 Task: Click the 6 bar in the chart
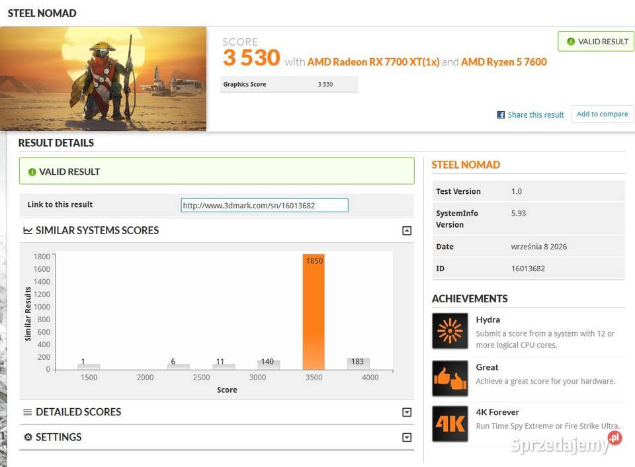coord(179,367)
